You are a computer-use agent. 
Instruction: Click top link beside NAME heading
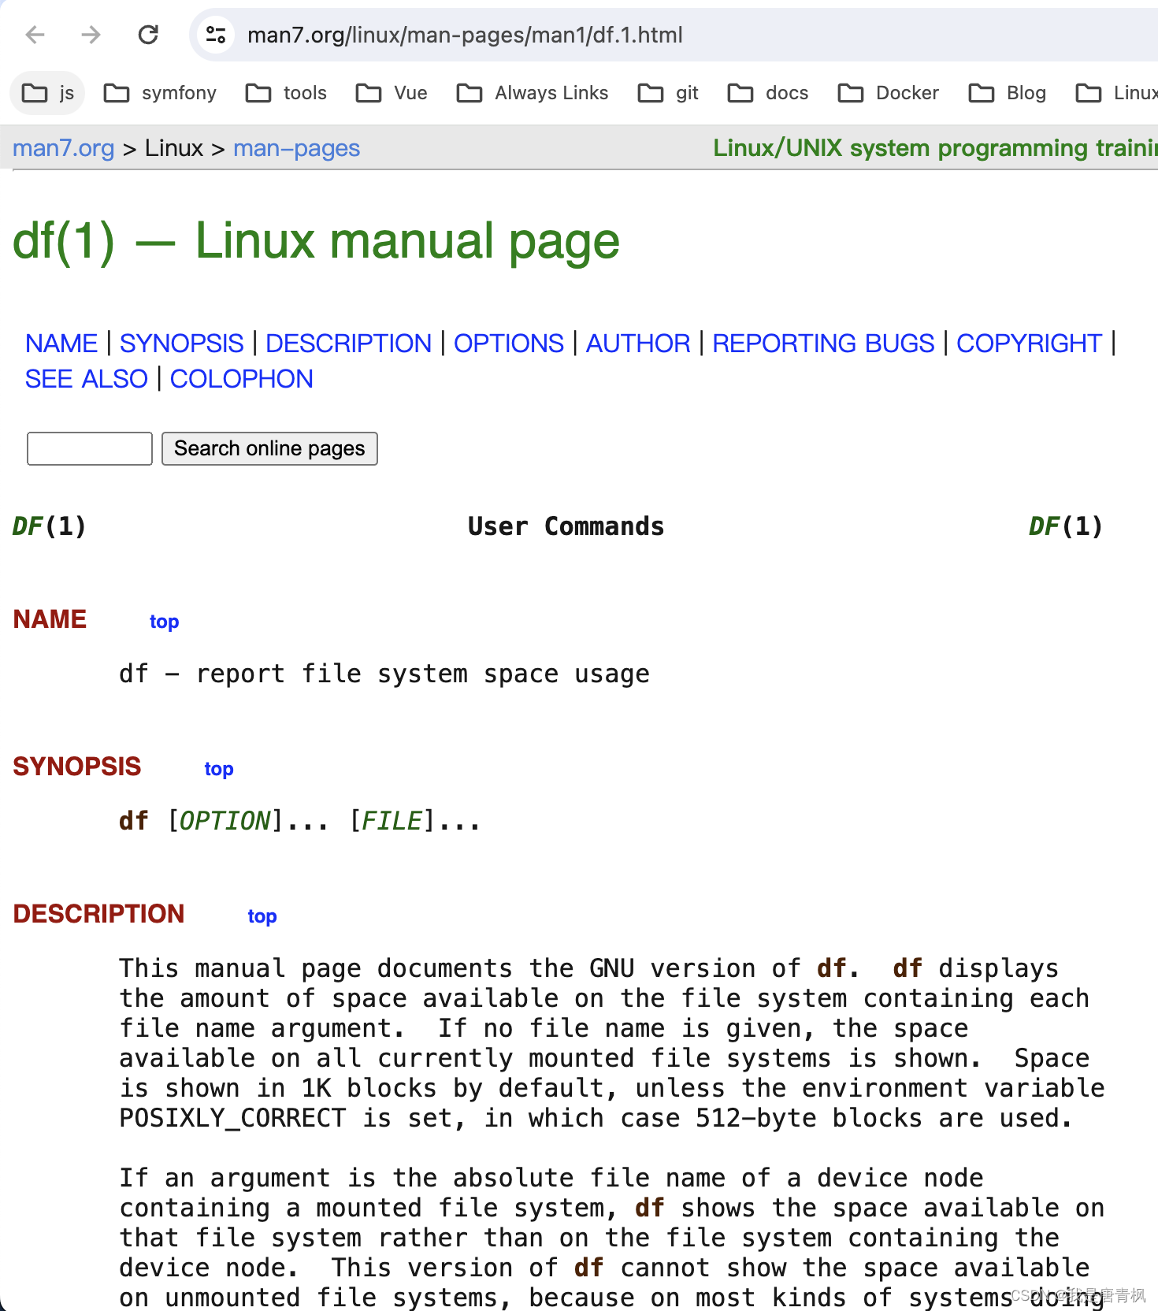165,622
